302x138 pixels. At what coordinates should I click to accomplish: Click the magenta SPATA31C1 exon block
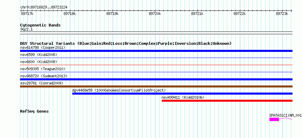click(x=274, y=119)
